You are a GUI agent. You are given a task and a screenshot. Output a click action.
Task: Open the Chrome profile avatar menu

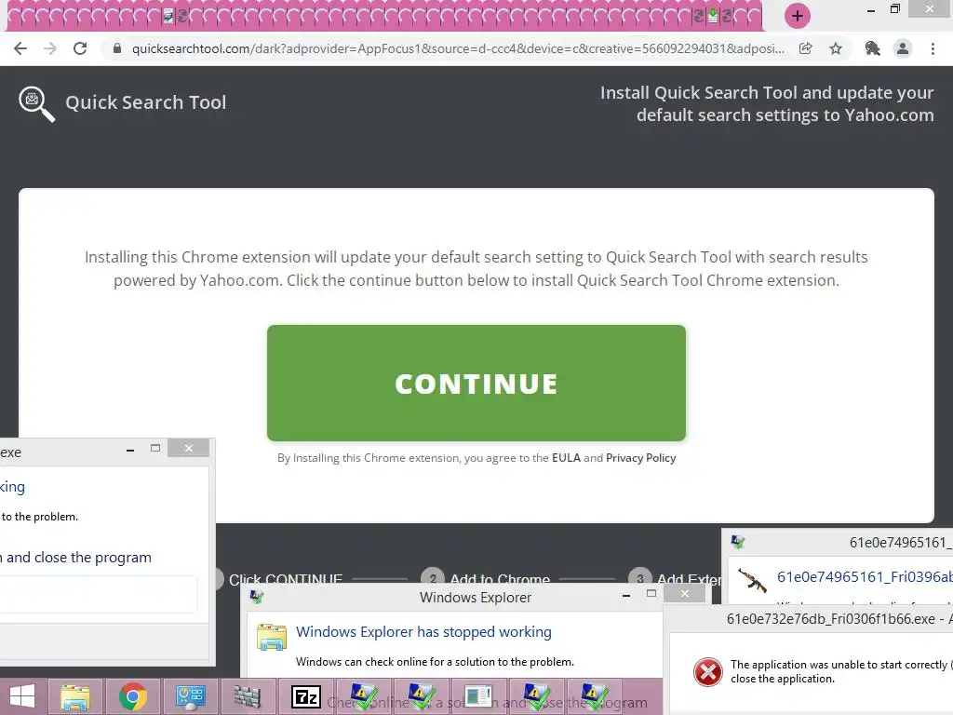coord(903,48)
